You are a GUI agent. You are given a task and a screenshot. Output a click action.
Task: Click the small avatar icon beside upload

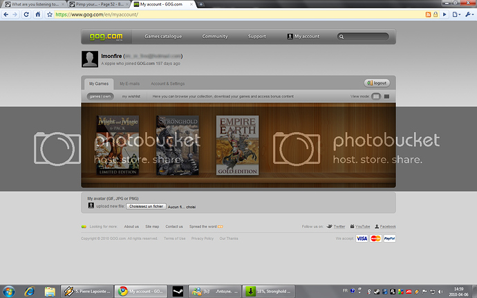[x=91, y=205]
